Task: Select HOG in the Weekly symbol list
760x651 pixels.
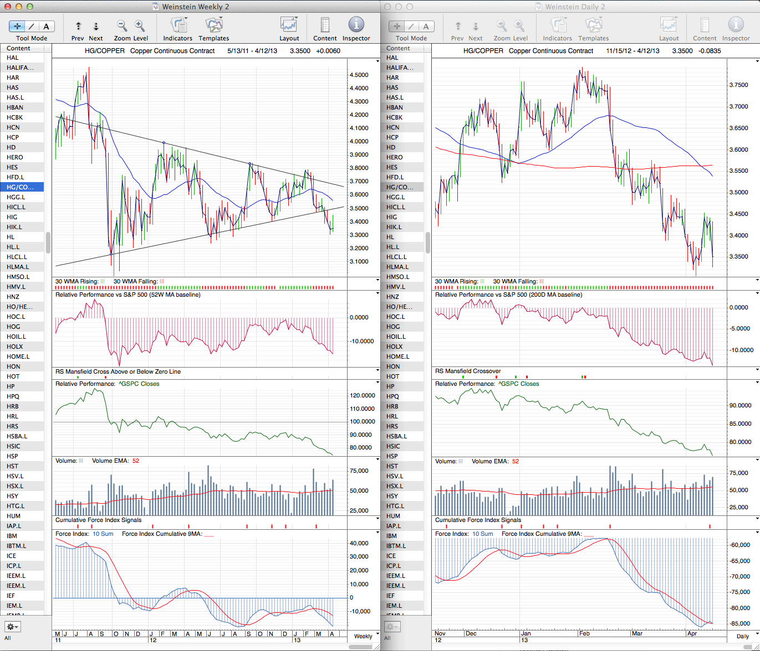Action: (x=13, y=327)
